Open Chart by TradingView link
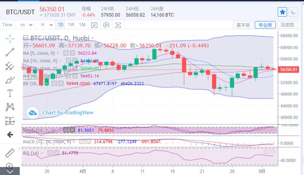Screen dimensions: 304x175 68,113
